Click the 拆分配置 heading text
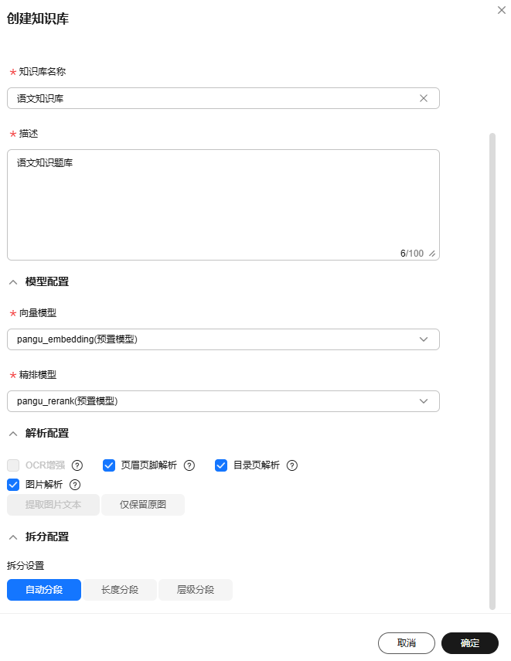Screen dimensions: 511x661 (x=47, y=537)
